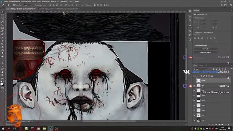The image size is (233, 131).
Task: Open the search icon in options bar
Action: coord(222,5)
